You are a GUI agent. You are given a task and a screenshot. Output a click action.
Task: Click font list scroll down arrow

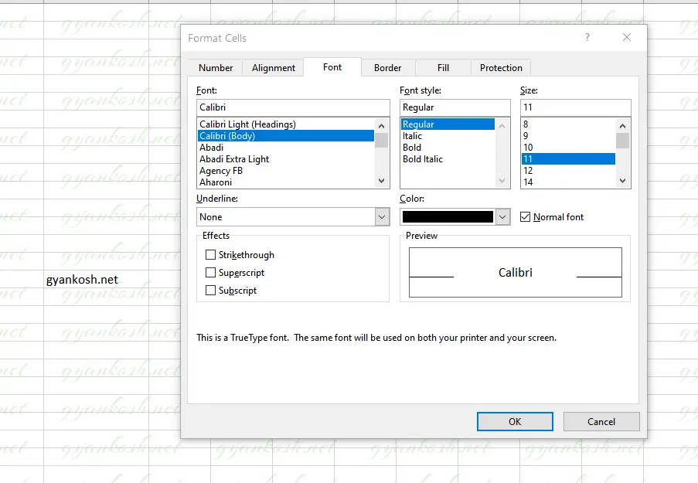382,180
